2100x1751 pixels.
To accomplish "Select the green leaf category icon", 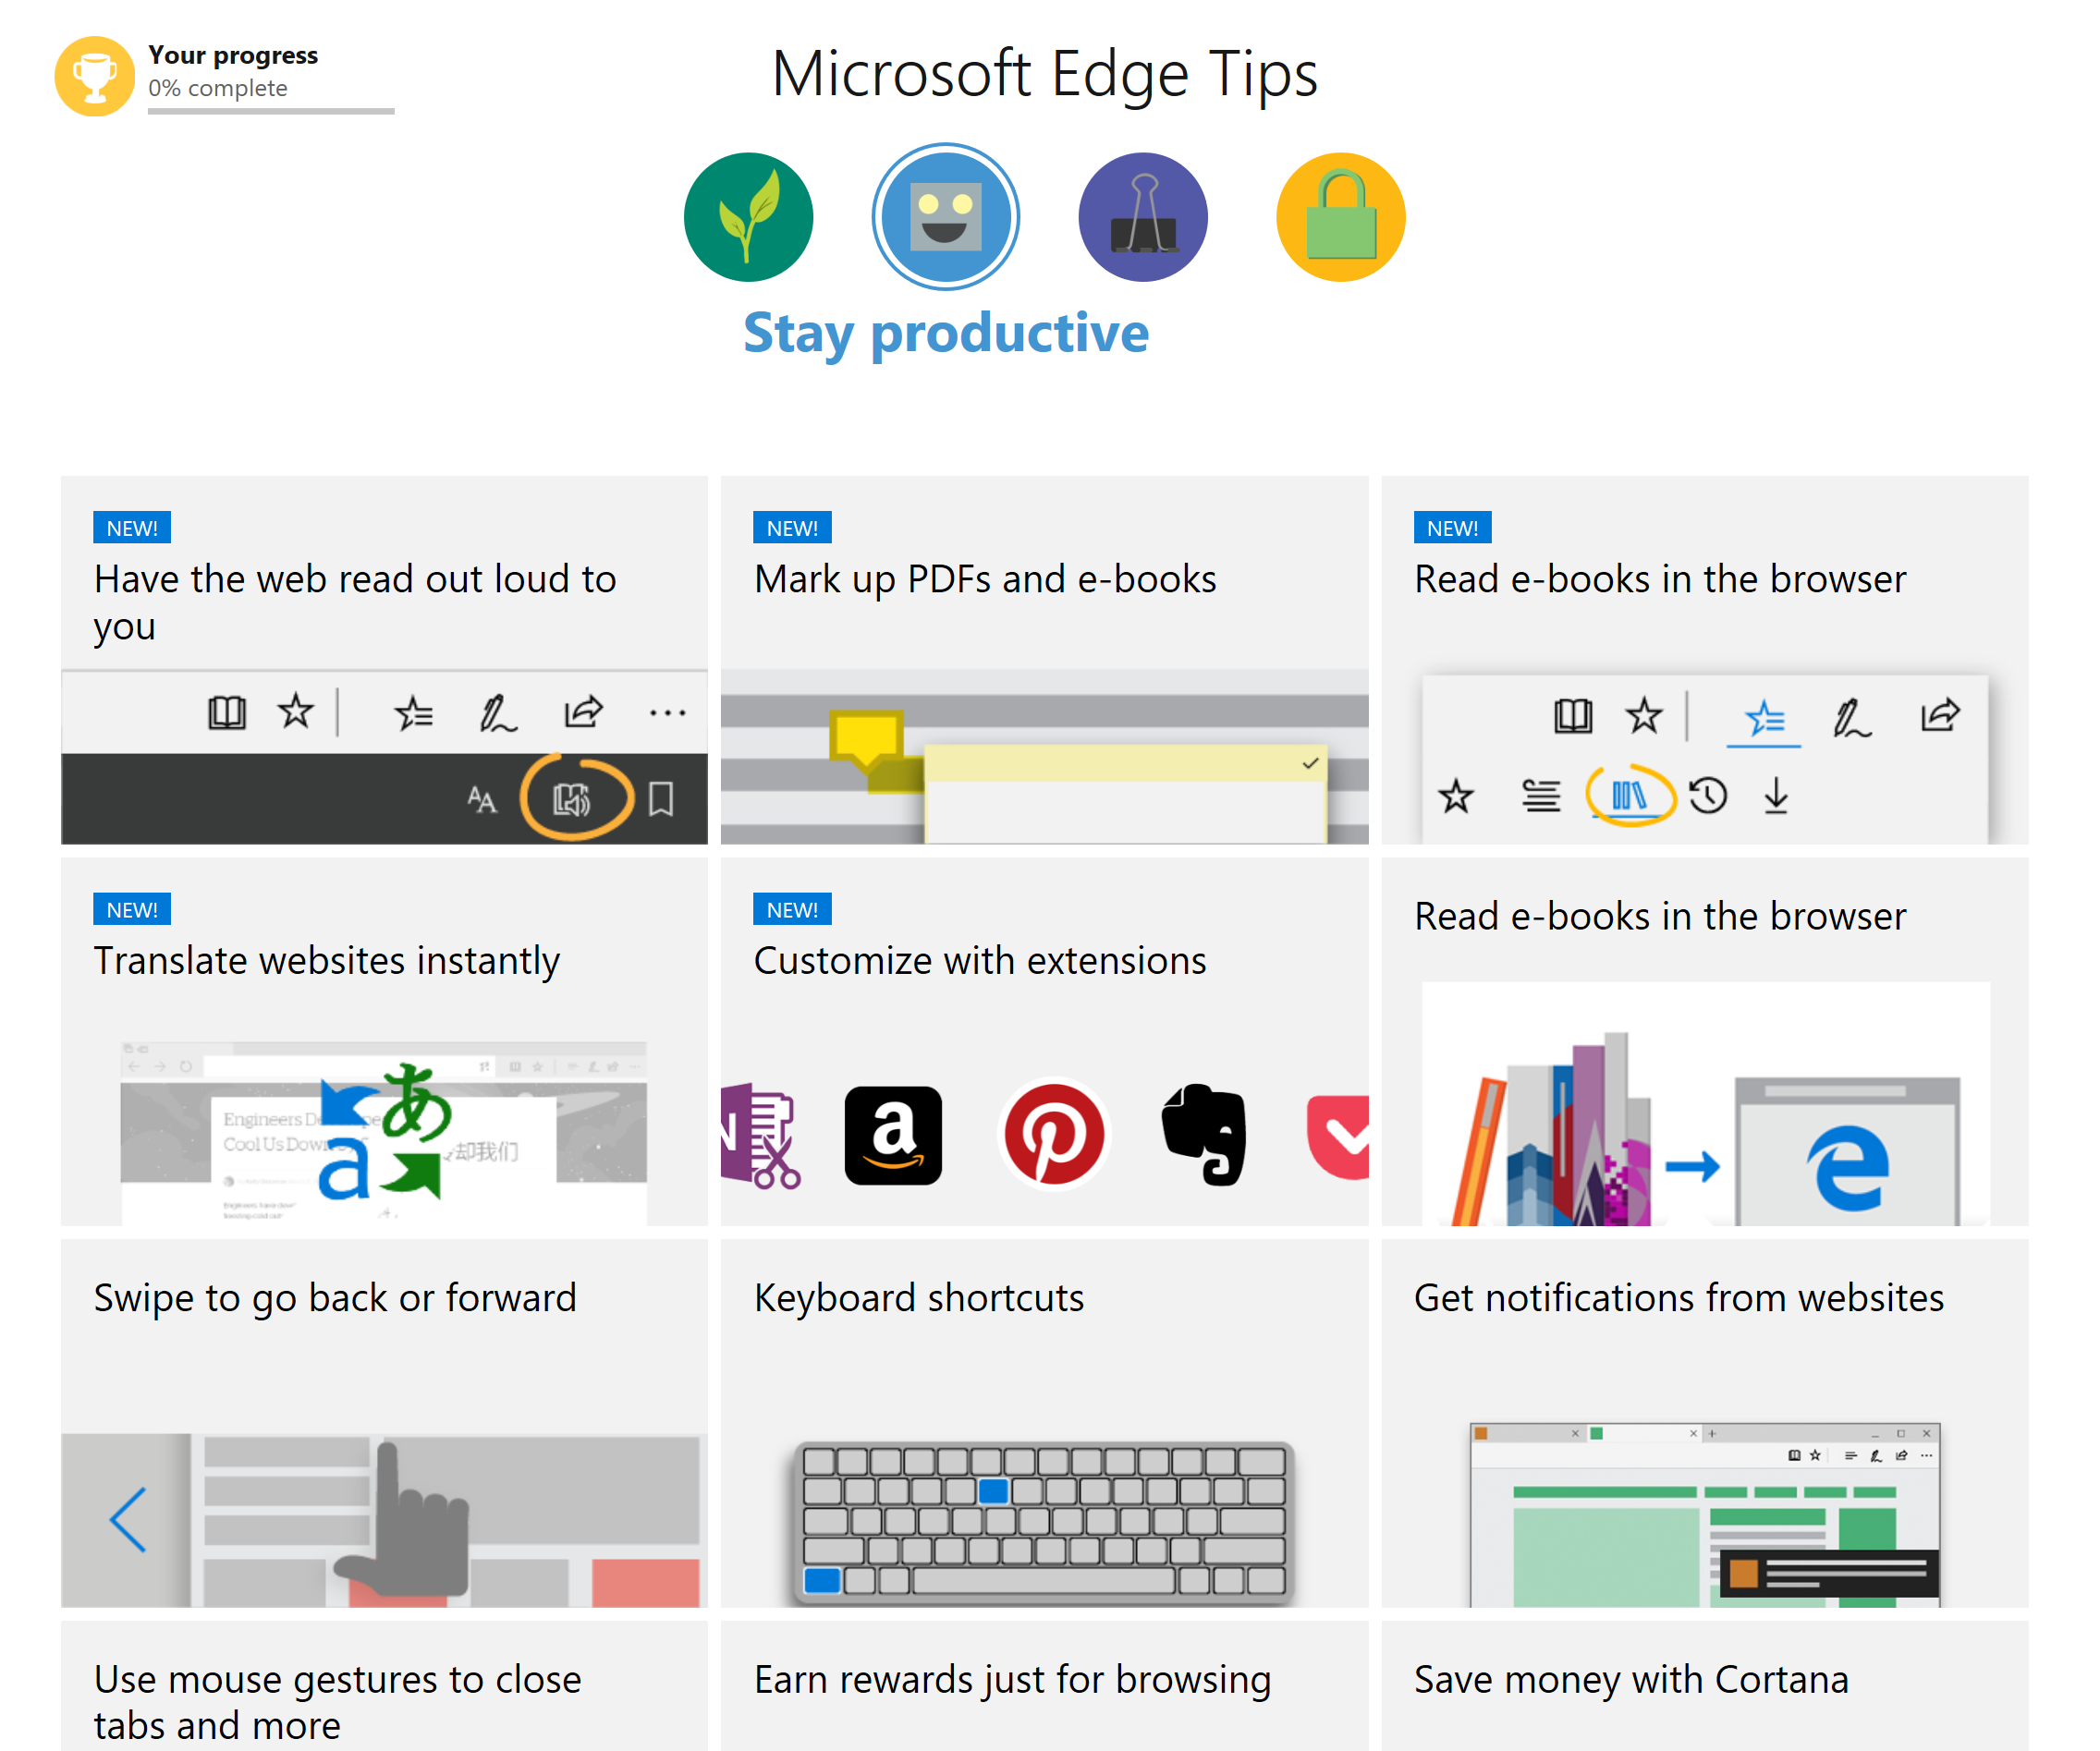I will point(748,217).
